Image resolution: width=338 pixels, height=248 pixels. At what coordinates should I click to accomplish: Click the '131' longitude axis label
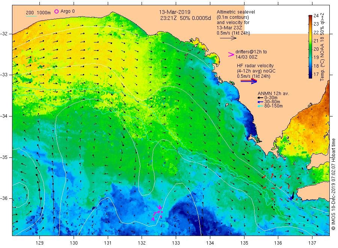pos(108,243)
